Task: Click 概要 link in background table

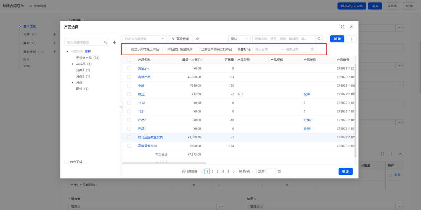Action: tap(397, 175)
